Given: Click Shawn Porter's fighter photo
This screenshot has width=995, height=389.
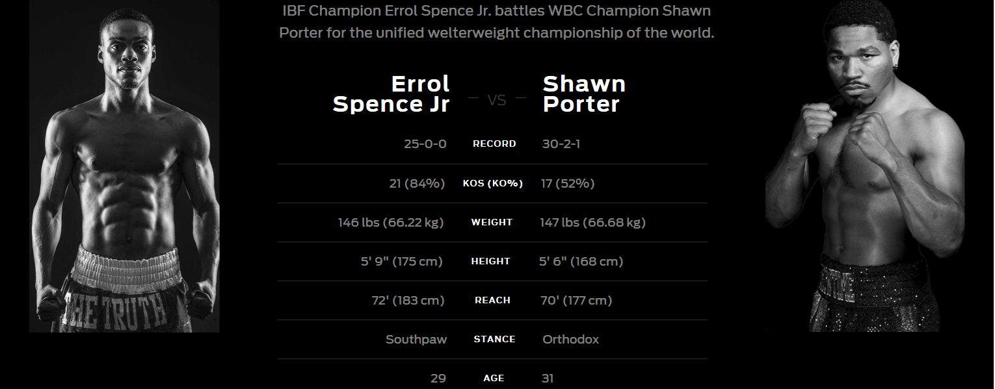Looking at the screenshot, I should click(x=864, y=166).
